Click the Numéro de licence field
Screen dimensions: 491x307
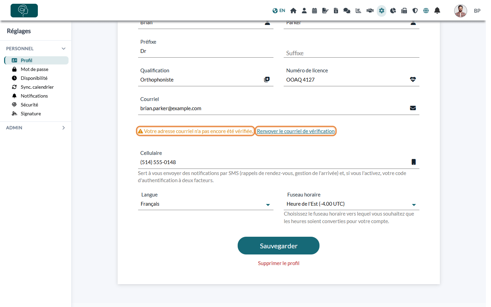point(352,80)
